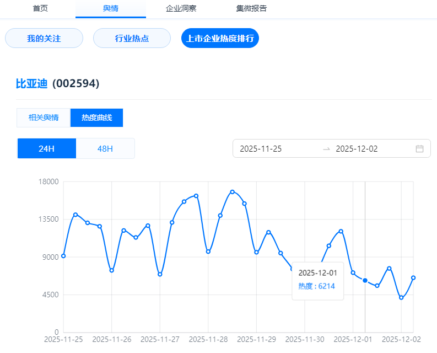Click the 比亚迪 company name link

pyautogui.click(x=31, y=84)
